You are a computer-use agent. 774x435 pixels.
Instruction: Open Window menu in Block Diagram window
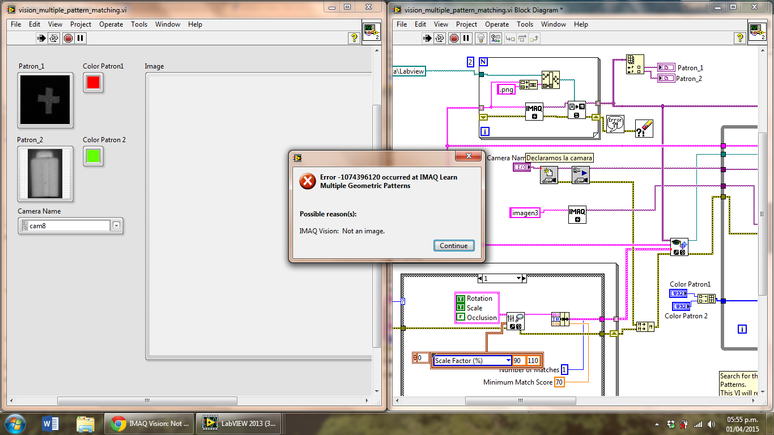[554, 24]
